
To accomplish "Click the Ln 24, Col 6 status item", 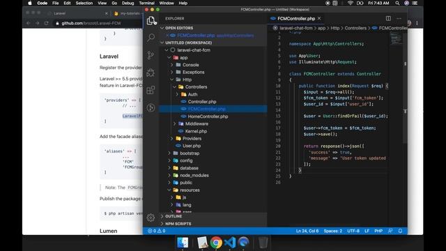I will tap(307, 231).
